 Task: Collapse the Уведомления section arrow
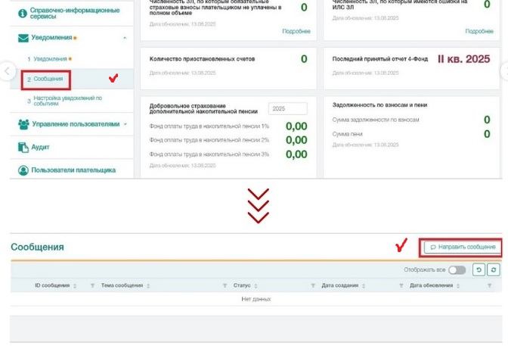pos(124,37)
